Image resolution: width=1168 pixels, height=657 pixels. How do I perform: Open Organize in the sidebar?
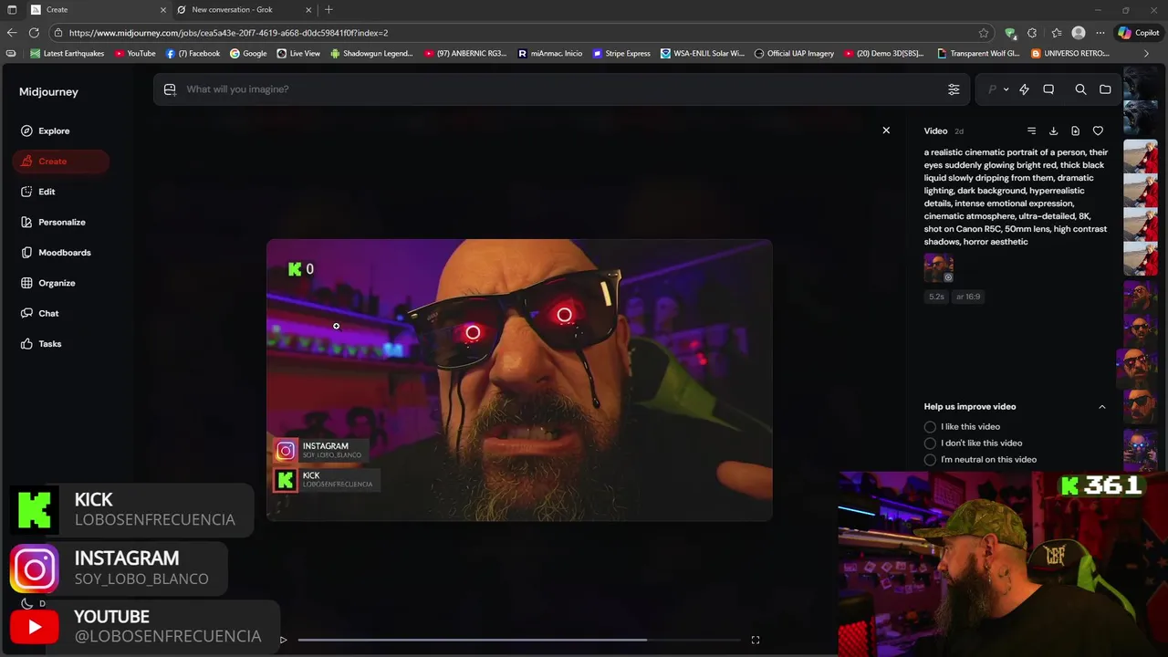[57, 283]
